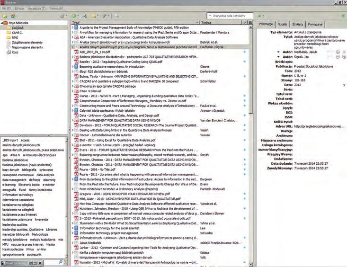This screenshot has width=347, height=267.
Task: Open the search mode dropdown in the search box
Action: click(210, 16)
